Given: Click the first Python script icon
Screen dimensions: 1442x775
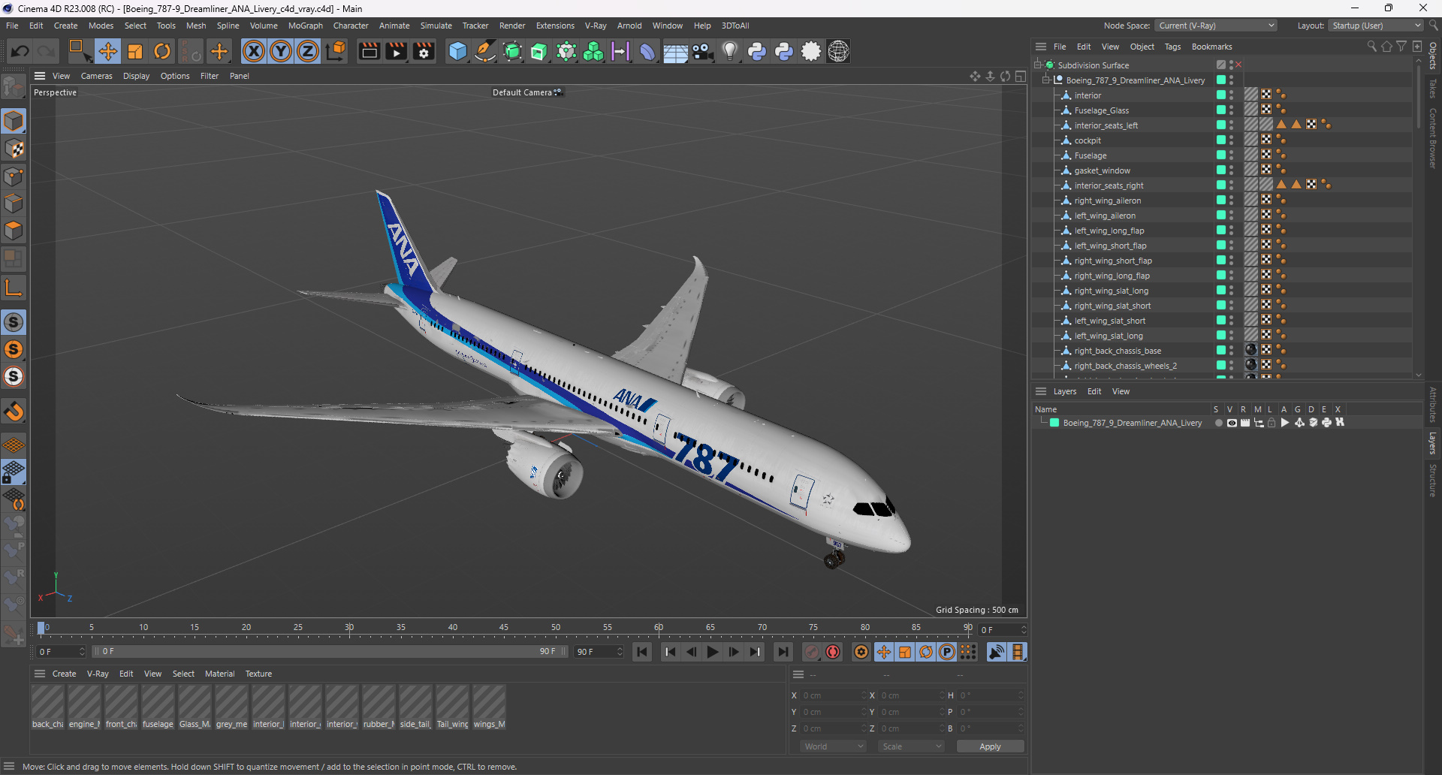Looking at the screenshot, I should coord(757,51).
